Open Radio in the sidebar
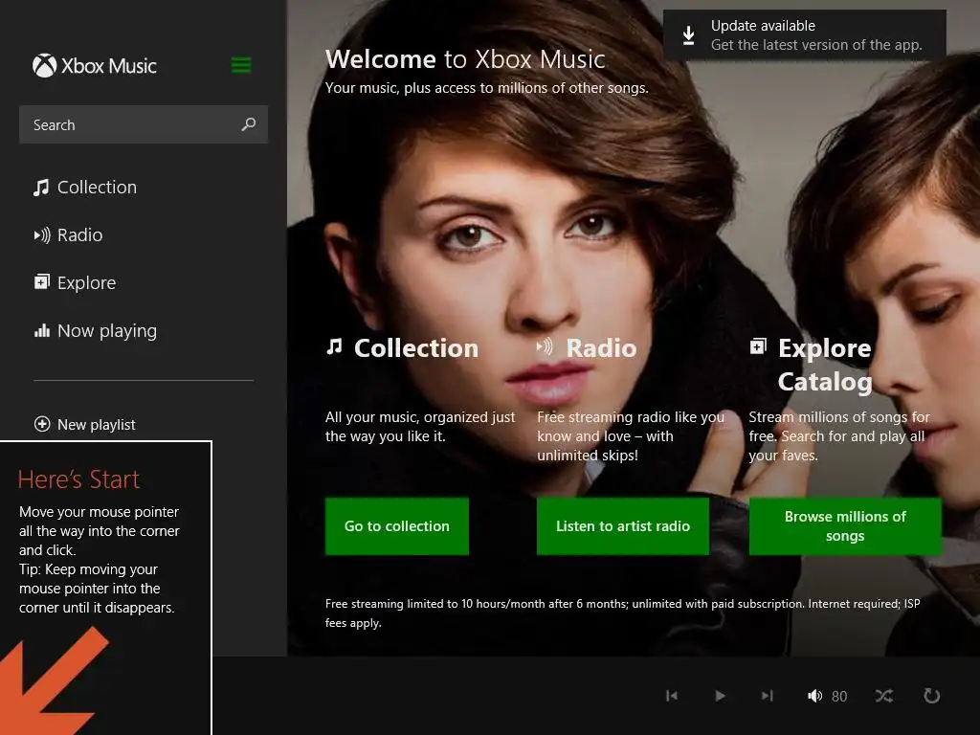The width and height of the screenshot is (980, 735). click(68, 235)
